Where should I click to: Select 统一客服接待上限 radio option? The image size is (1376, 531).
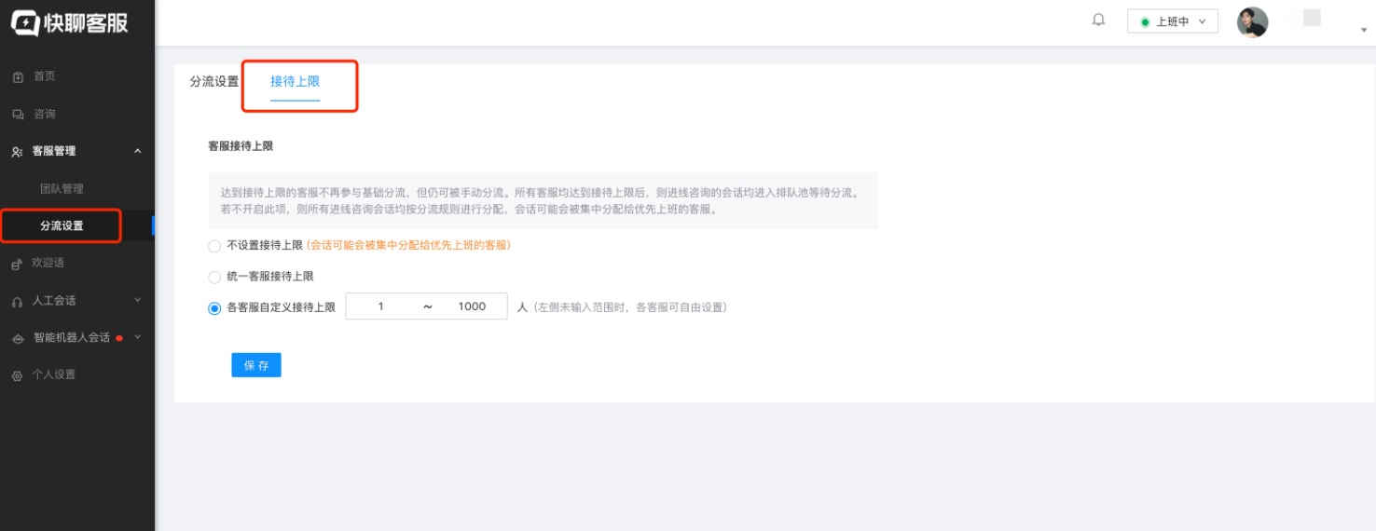[x=214, y=277]
